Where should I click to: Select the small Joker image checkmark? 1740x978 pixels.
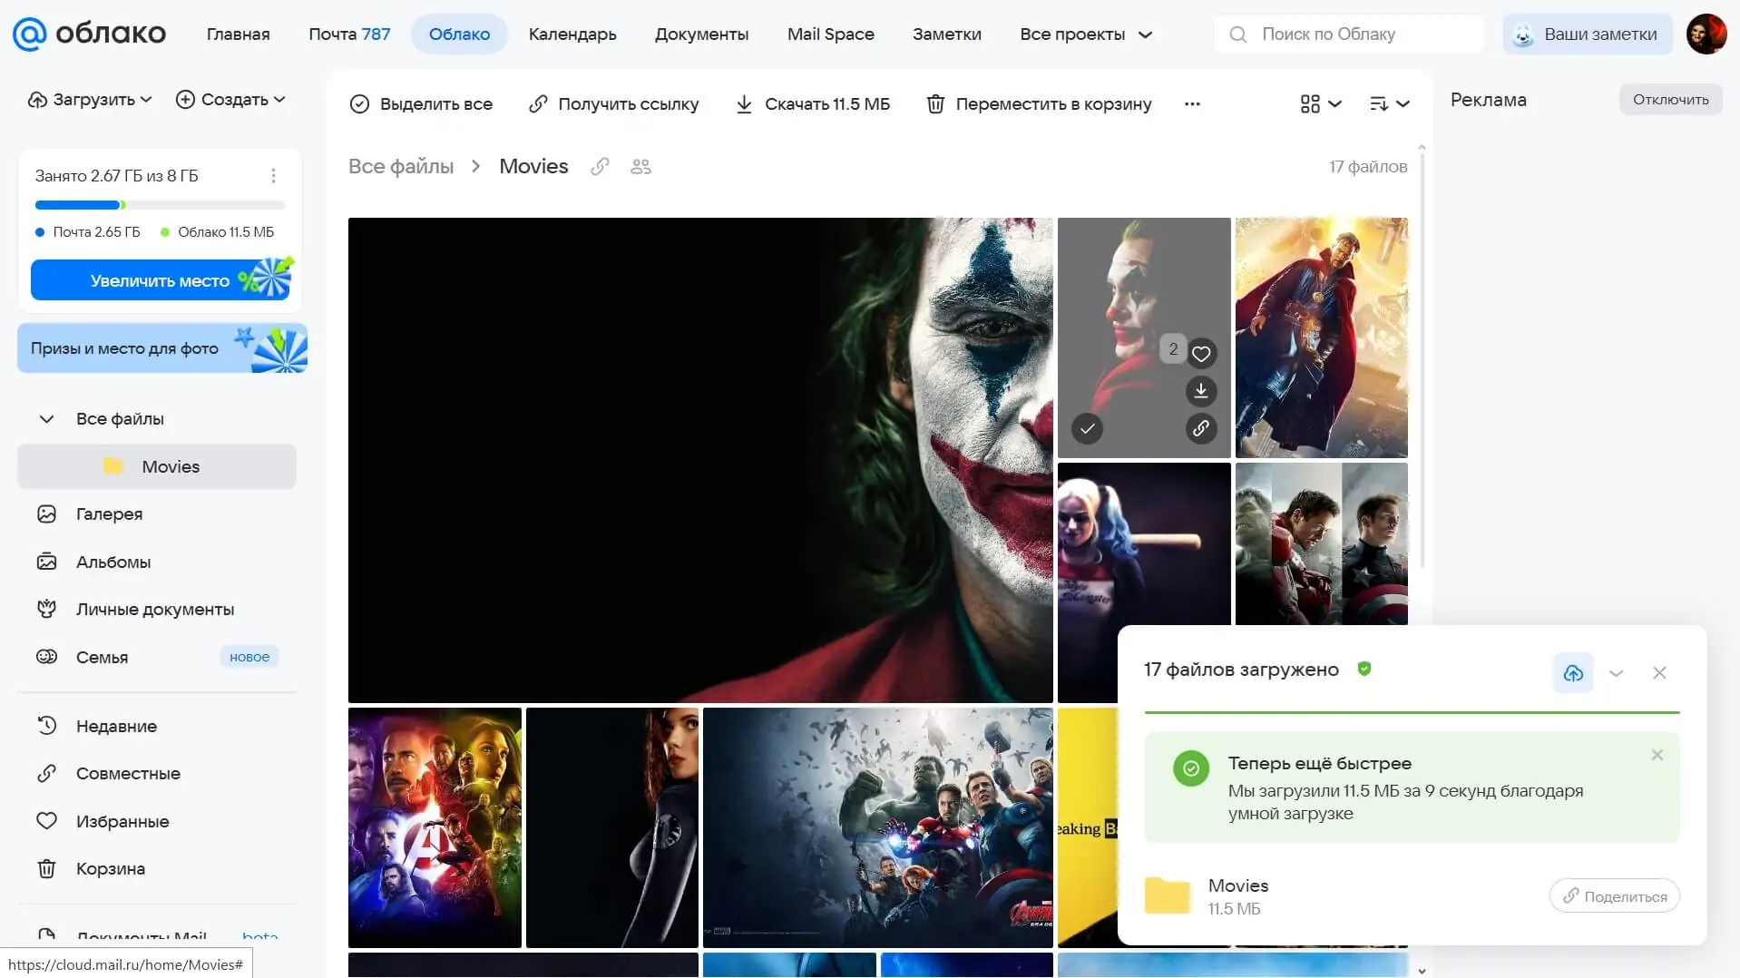coord(1087,428)
